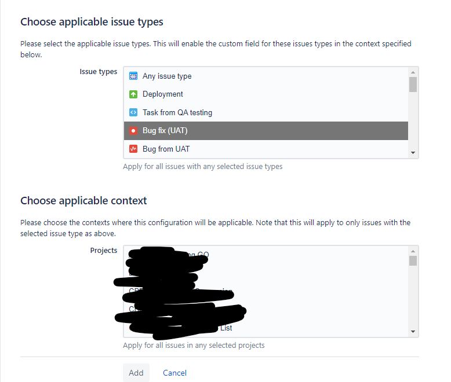The width and height of the screenshot is (451, 382).
Task: Click the Cancel link
Action: [174, 373]
